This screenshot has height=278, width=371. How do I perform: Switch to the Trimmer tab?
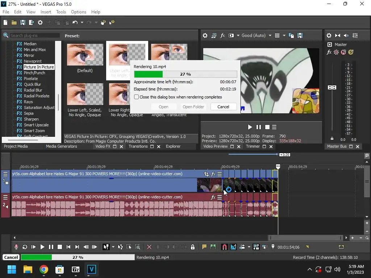pyautogui.click(x=253, y=146)
